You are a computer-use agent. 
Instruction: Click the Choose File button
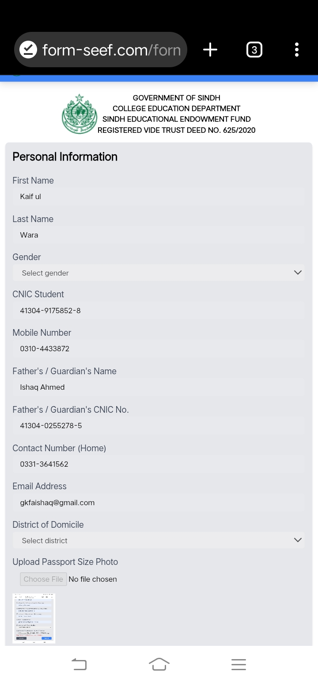click(43, 579)
